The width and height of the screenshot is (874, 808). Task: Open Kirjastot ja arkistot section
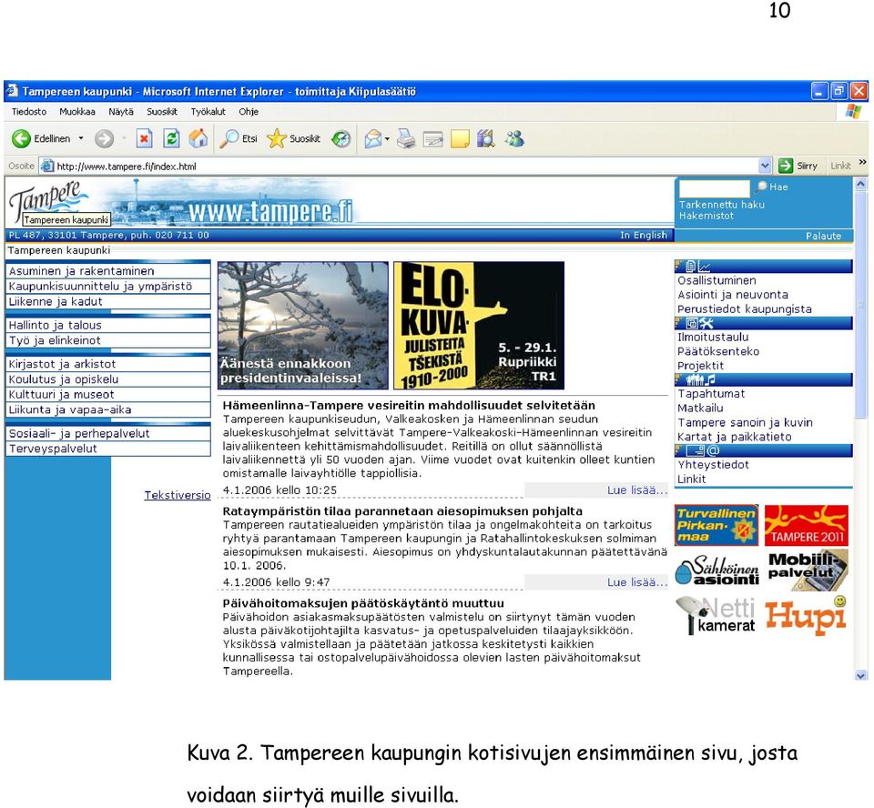click(x=108, y=364)
